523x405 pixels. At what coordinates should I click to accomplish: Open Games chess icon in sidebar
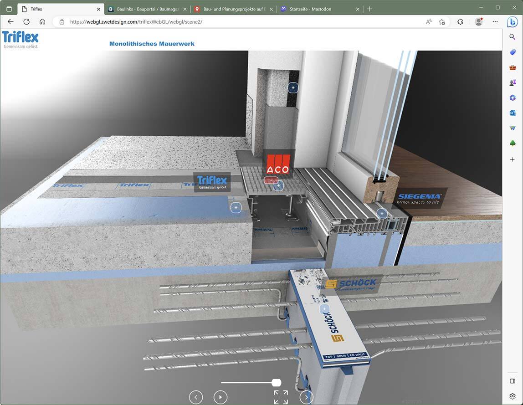(513, 82)
